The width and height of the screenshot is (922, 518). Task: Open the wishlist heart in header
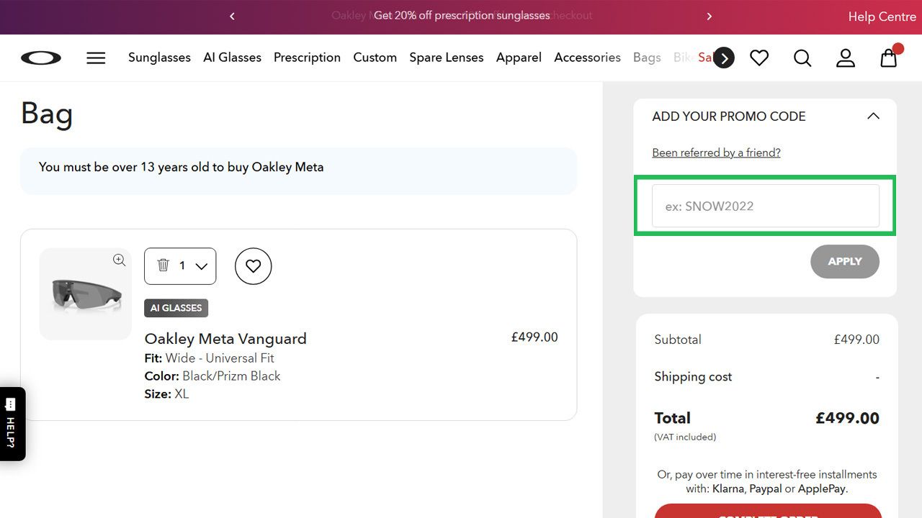759,58
